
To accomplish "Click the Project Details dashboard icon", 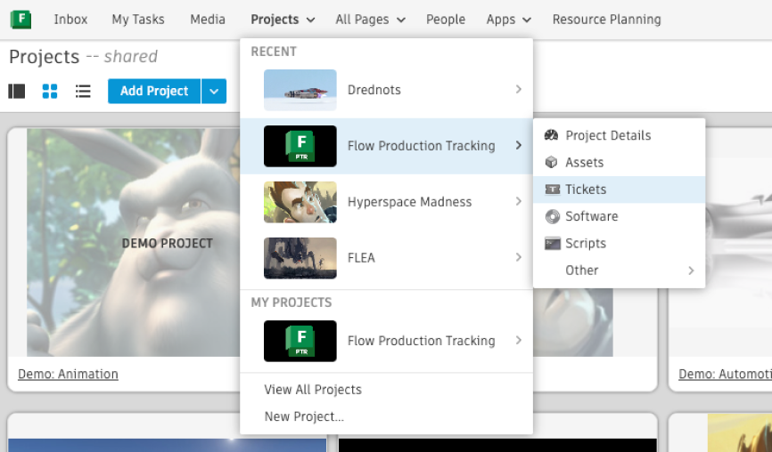I will coord(552,135).
